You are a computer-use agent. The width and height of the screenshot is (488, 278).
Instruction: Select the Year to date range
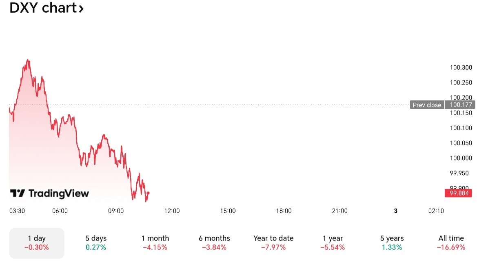pyautogui.click(x=273, y=242)
